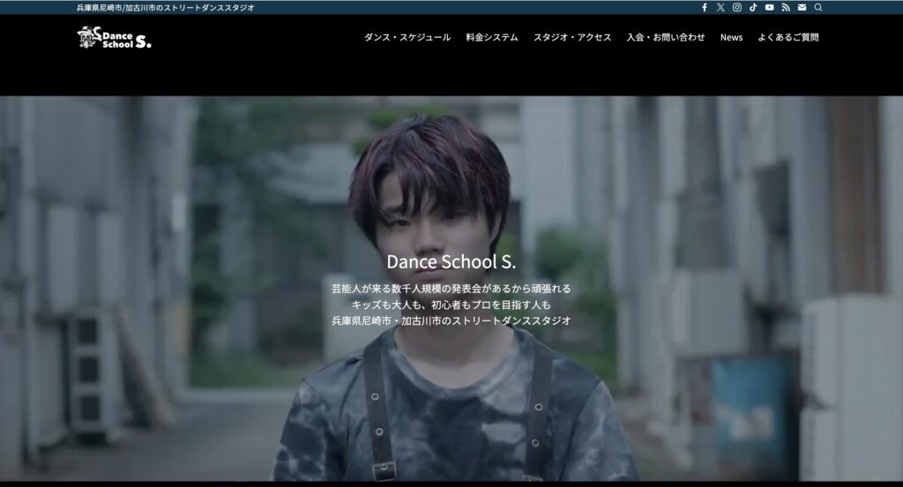The width and height of the screenshot is (903, 487).
Task: Open the Instagram icon in top bar
Action: (737, 7)
